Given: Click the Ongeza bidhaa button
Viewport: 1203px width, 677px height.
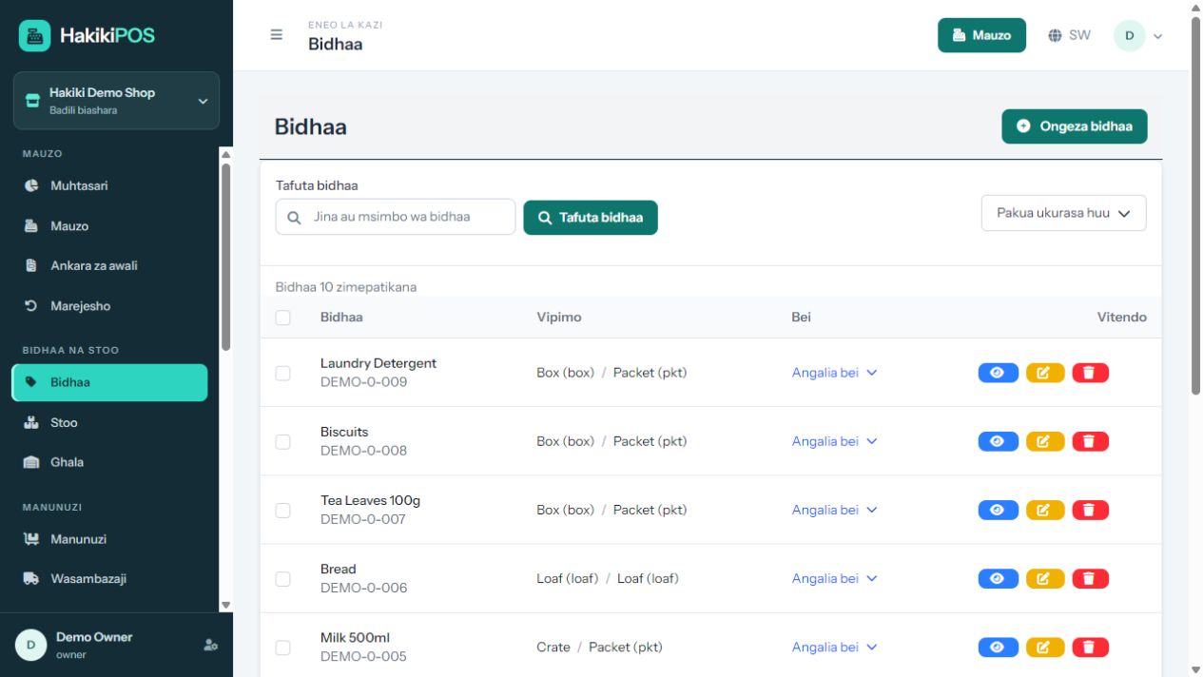Looking at the screenshot, I should pos(1074,126).
